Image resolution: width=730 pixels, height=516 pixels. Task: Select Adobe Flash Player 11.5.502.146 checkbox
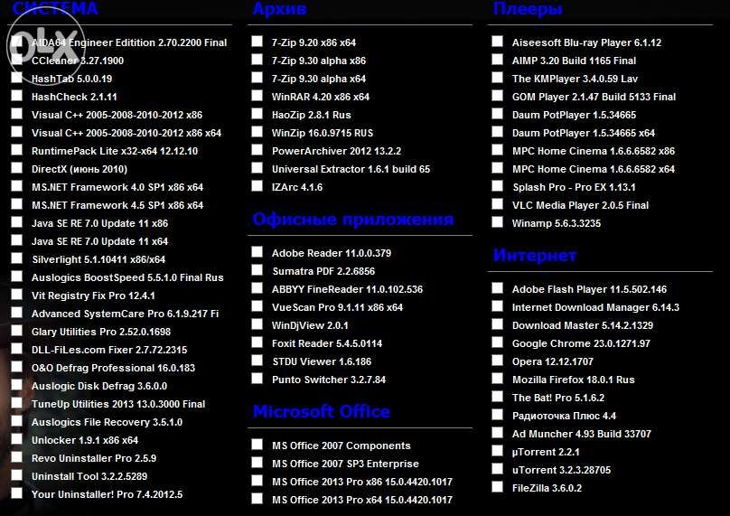point(497,288)
